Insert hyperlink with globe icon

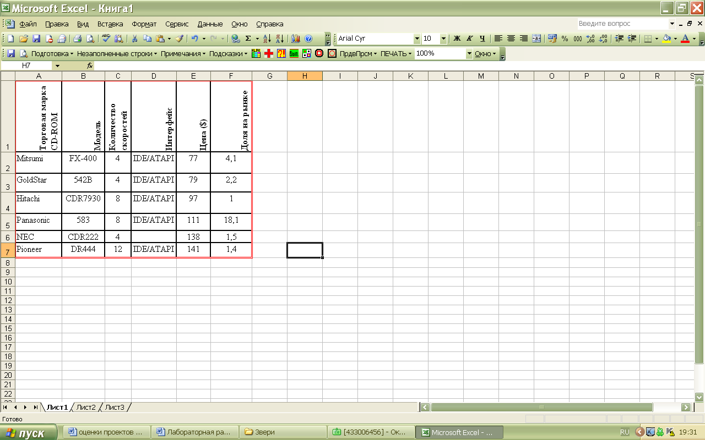236,38
